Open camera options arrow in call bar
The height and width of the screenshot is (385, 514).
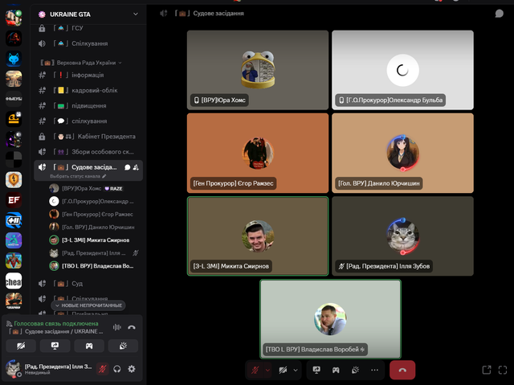pyautogui.click(x=296, y=370)
